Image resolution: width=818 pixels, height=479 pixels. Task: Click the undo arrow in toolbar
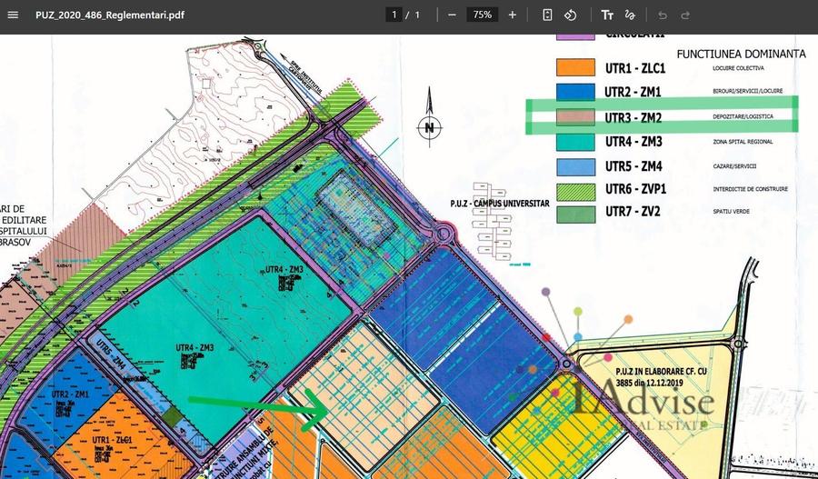pyautogui.click(x=663, y=15)
